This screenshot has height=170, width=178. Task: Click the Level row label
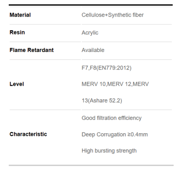tap(17, 84)
